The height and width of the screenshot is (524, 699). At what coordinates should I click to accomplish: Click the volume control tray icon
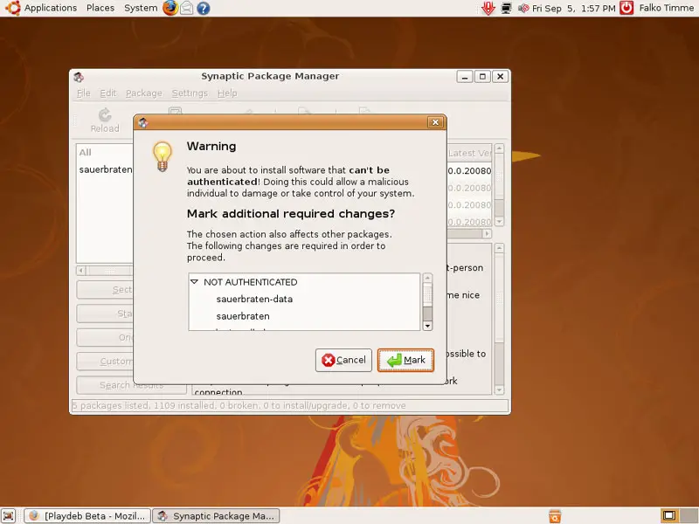coord(523,8)
